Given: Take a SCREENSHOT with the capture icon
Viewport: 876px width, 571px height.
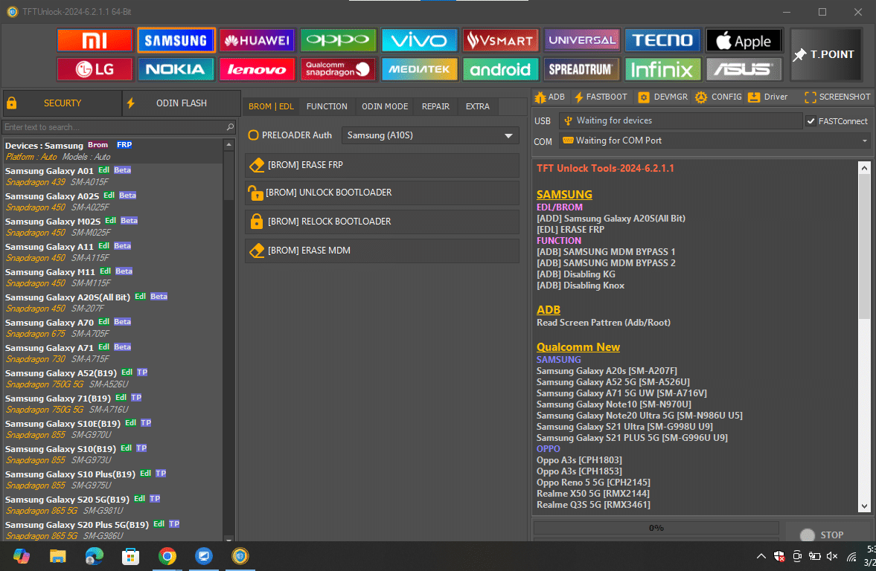Looking at the screenshot, I should point(811,97).
